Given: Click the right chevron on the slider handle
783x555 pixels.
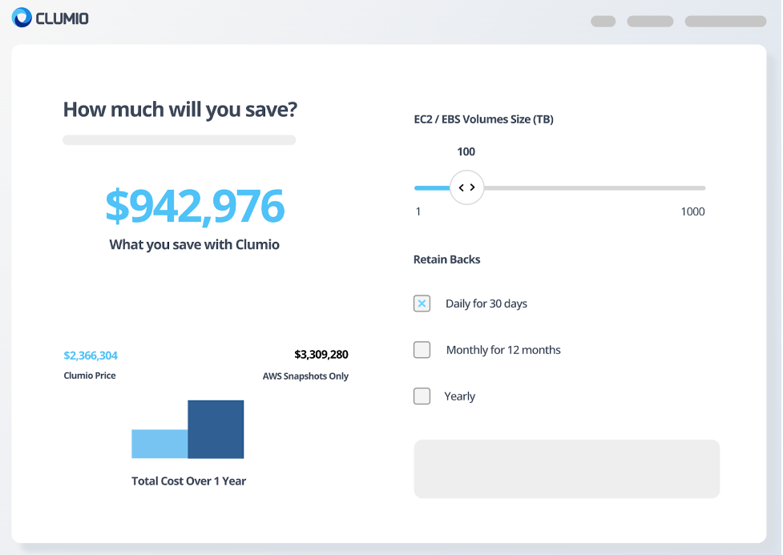Looking at the screenshot, I should (x=473, y=187).
